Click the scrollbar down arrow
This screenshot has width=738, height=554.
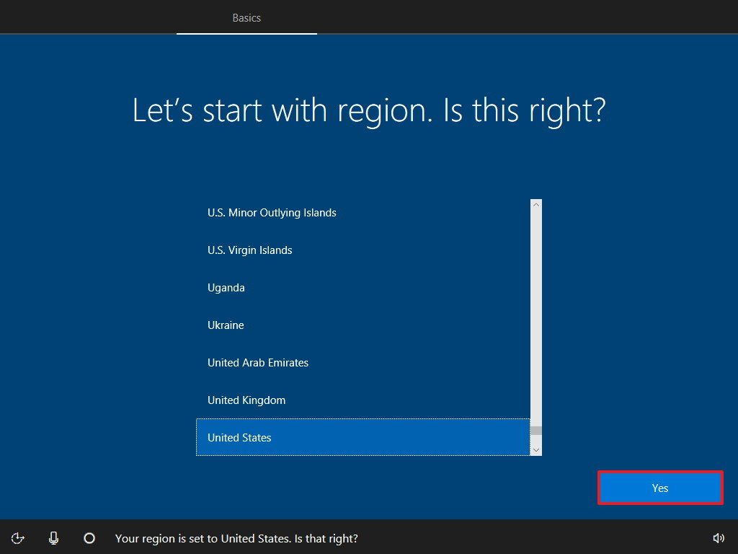[x=535, y=449]
